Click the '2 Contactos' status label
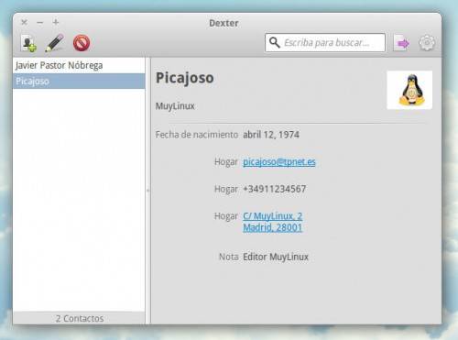The image size is (458, 340). pyautogui.click(x=80, y=319)
